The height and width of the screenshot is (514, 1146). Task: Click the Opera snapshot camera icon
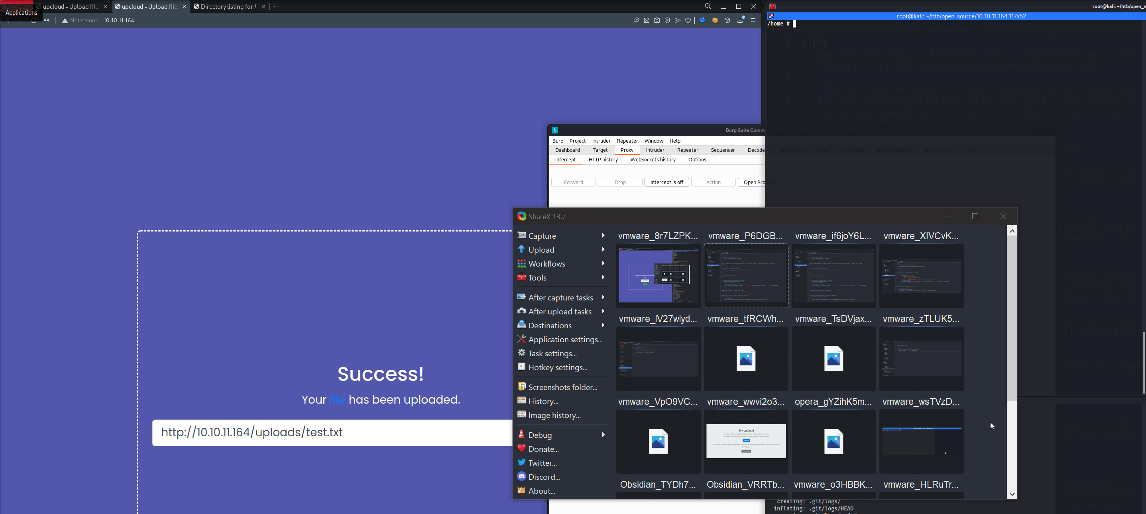point(657,20)
